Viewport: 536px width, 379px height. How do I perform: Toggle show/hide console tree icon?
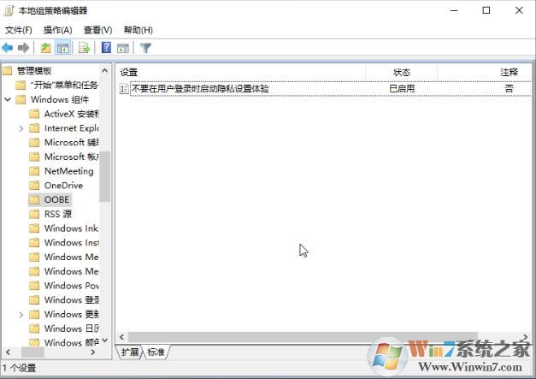(62, 48)
